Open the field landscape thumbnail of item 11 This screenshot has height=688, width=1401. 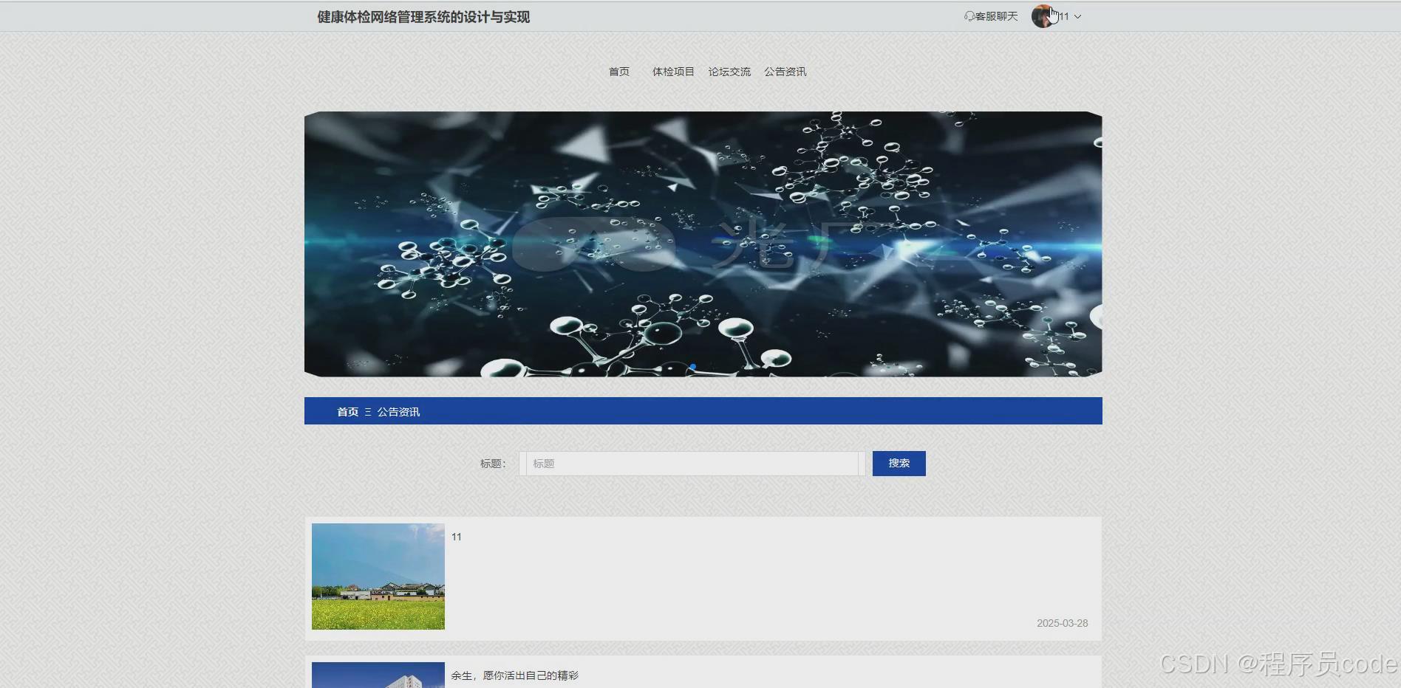click(x=378, y=577)
